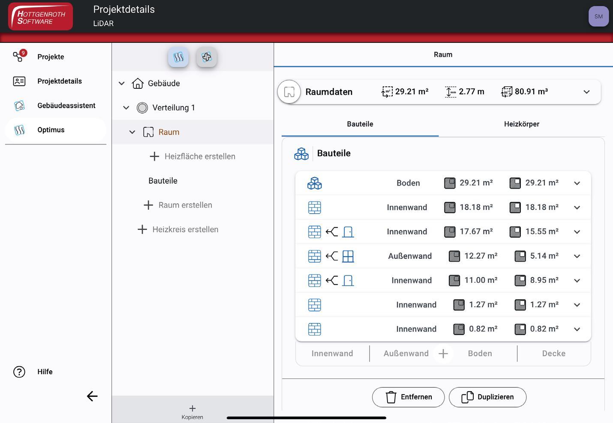Open Hilfe in the sidebar
The width and height of the screenshot is (613, 423).
[45, 372]
